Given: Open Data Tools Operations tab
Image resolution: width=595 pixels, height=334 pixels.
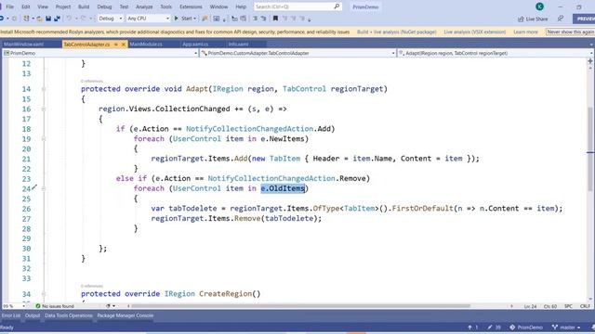Looking at the screenshot, I should (68, 315).
